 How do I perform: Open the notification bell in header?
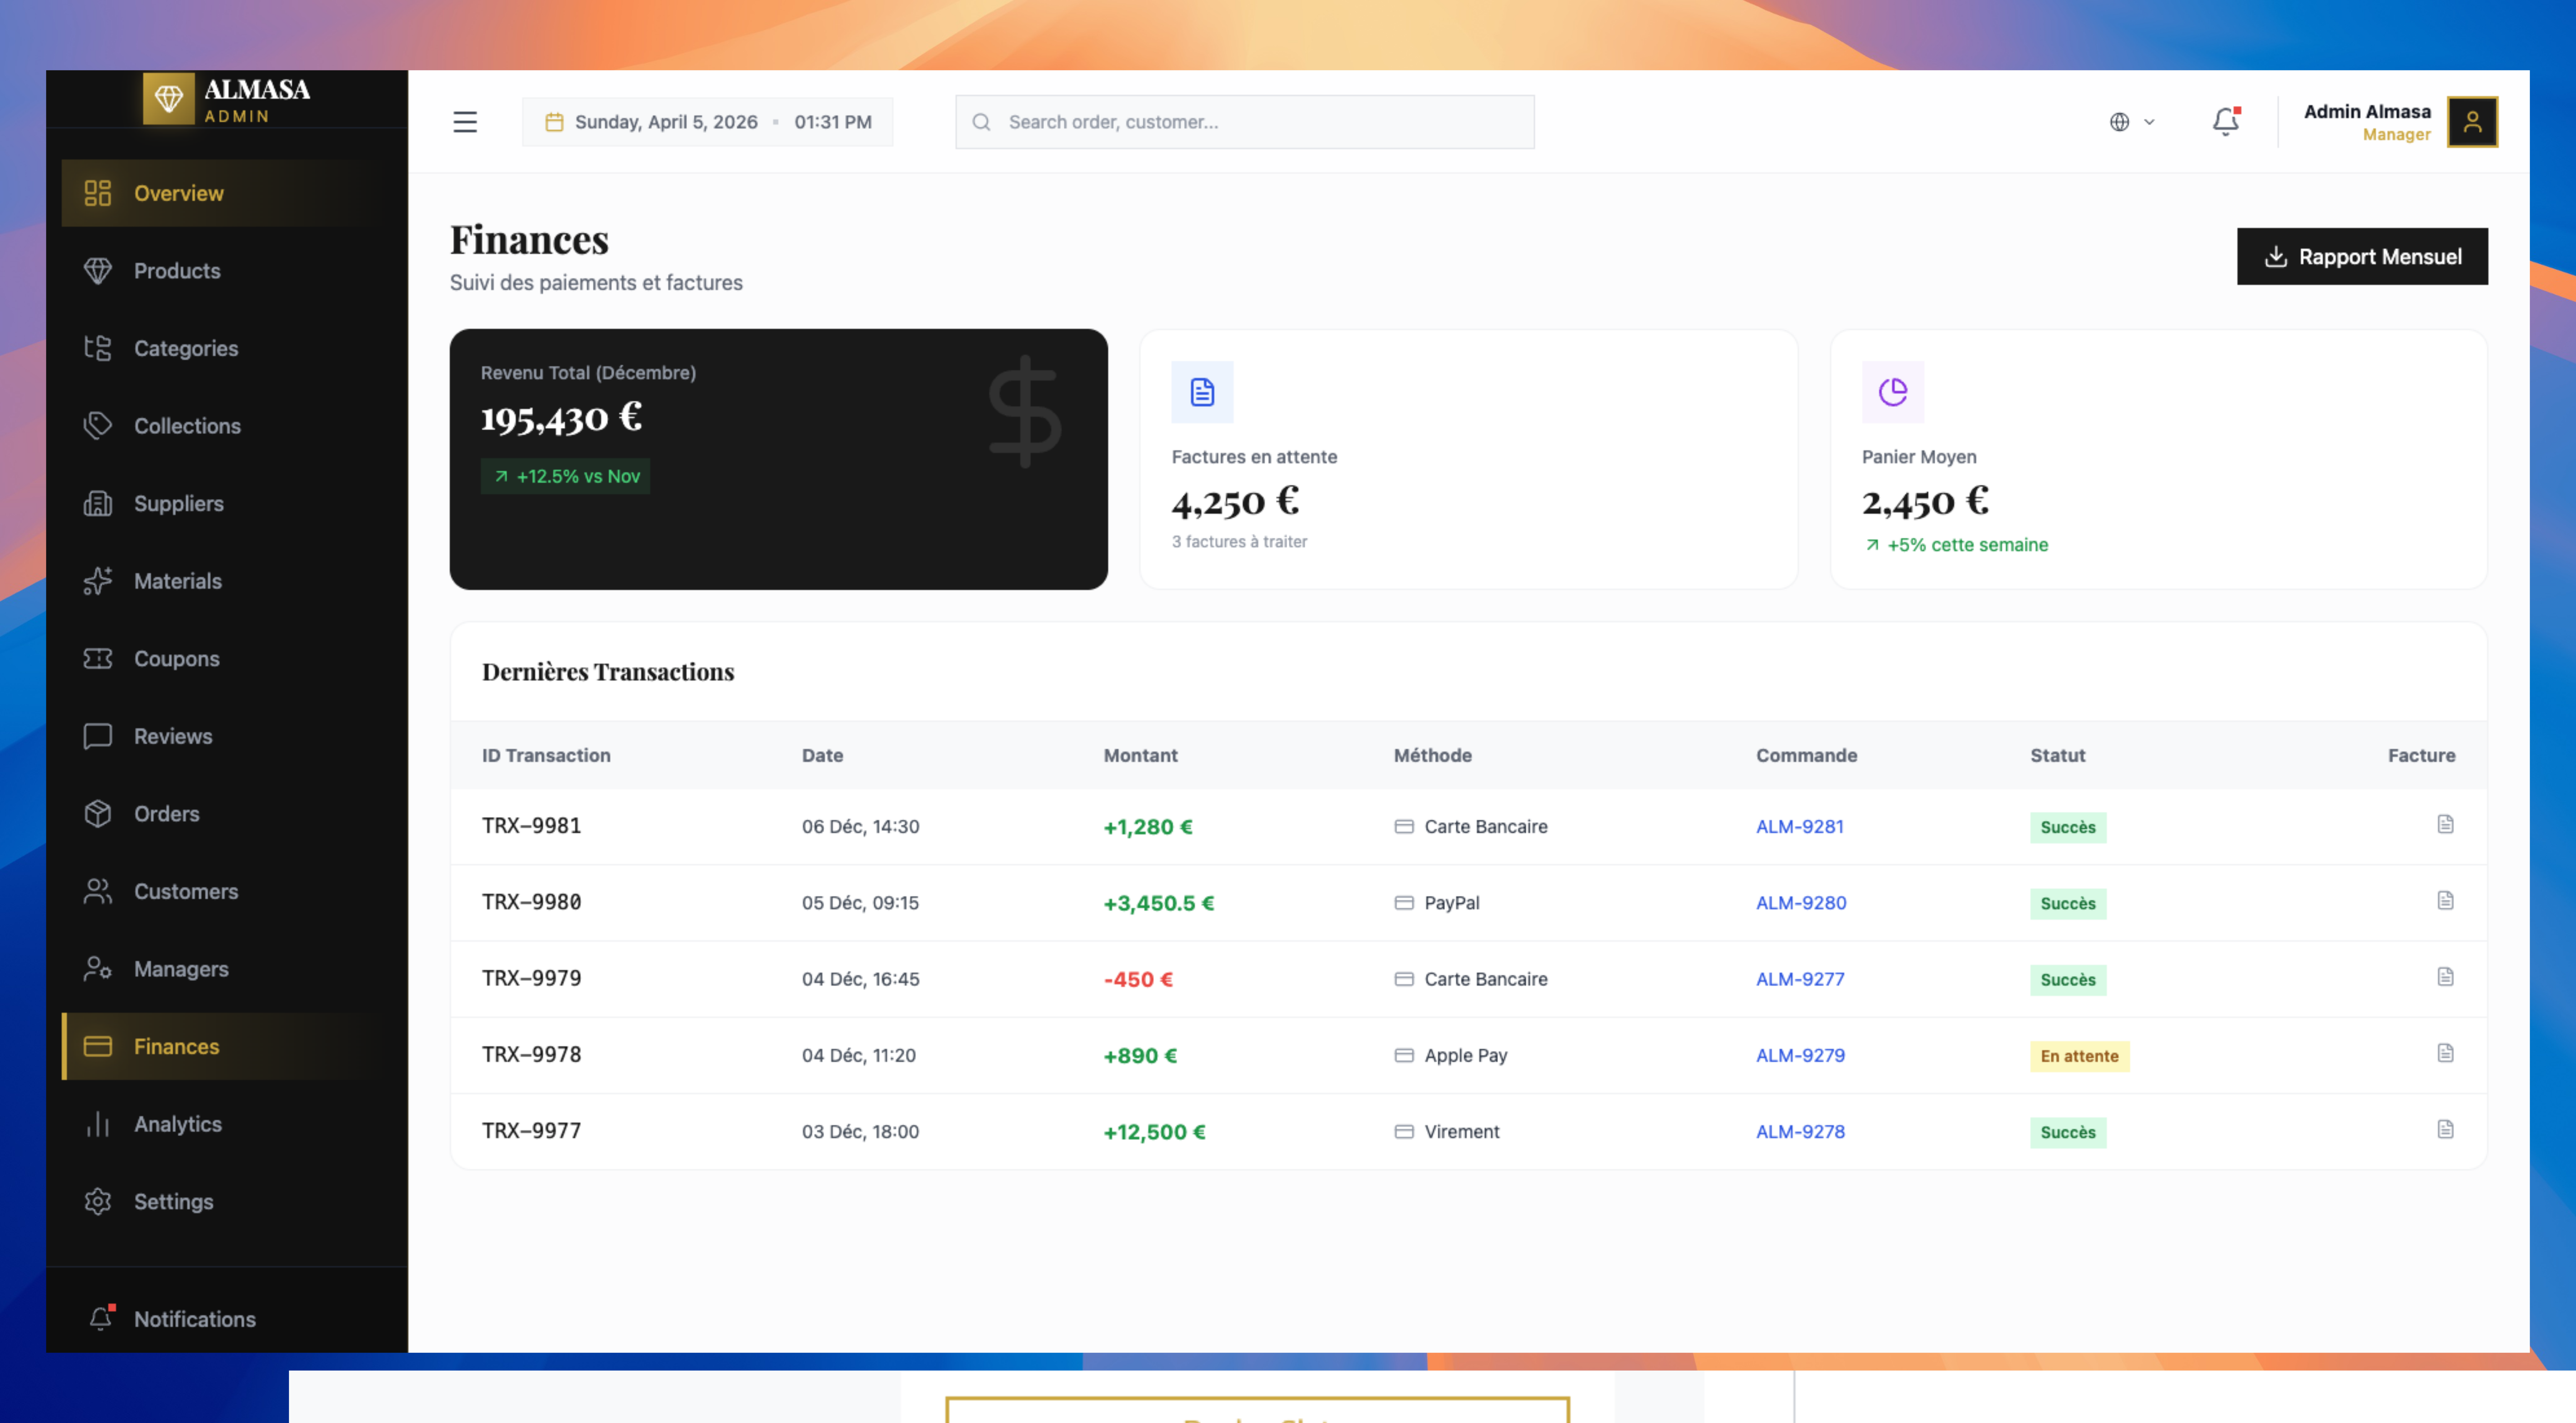(2225, 122)
